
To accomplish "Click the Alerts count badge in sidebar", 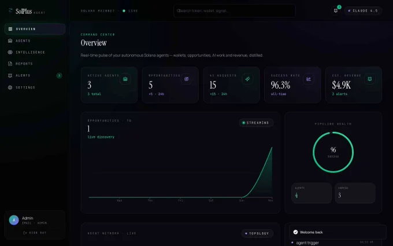I will tap(59, 75).
